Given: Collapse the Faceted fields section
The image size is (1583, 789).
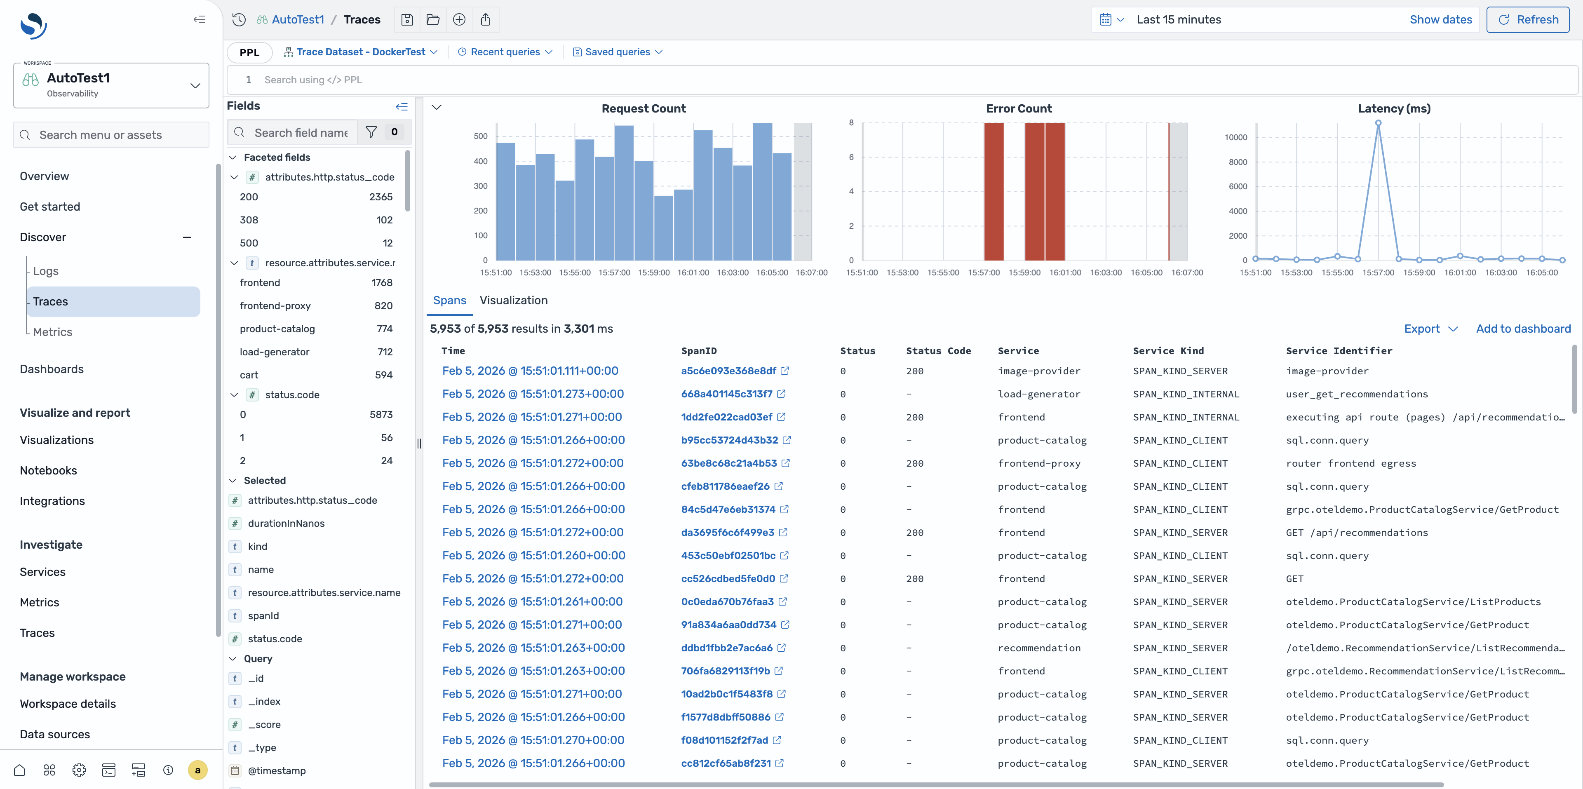Looking at the screenshot, I should pyautogui.click(x=233, y=157).
